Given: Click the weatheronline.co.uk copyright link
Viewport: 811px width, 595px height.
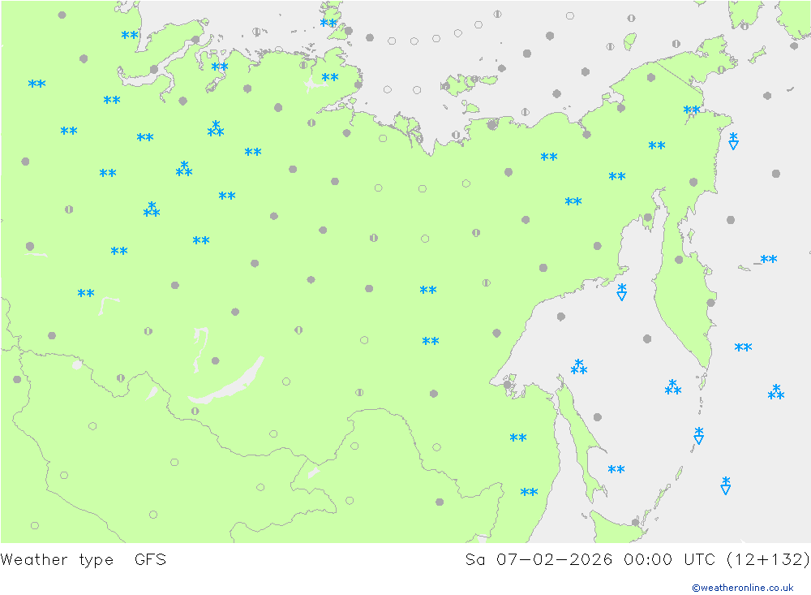Looking at the screenshot, I should (x=743, y=588).
